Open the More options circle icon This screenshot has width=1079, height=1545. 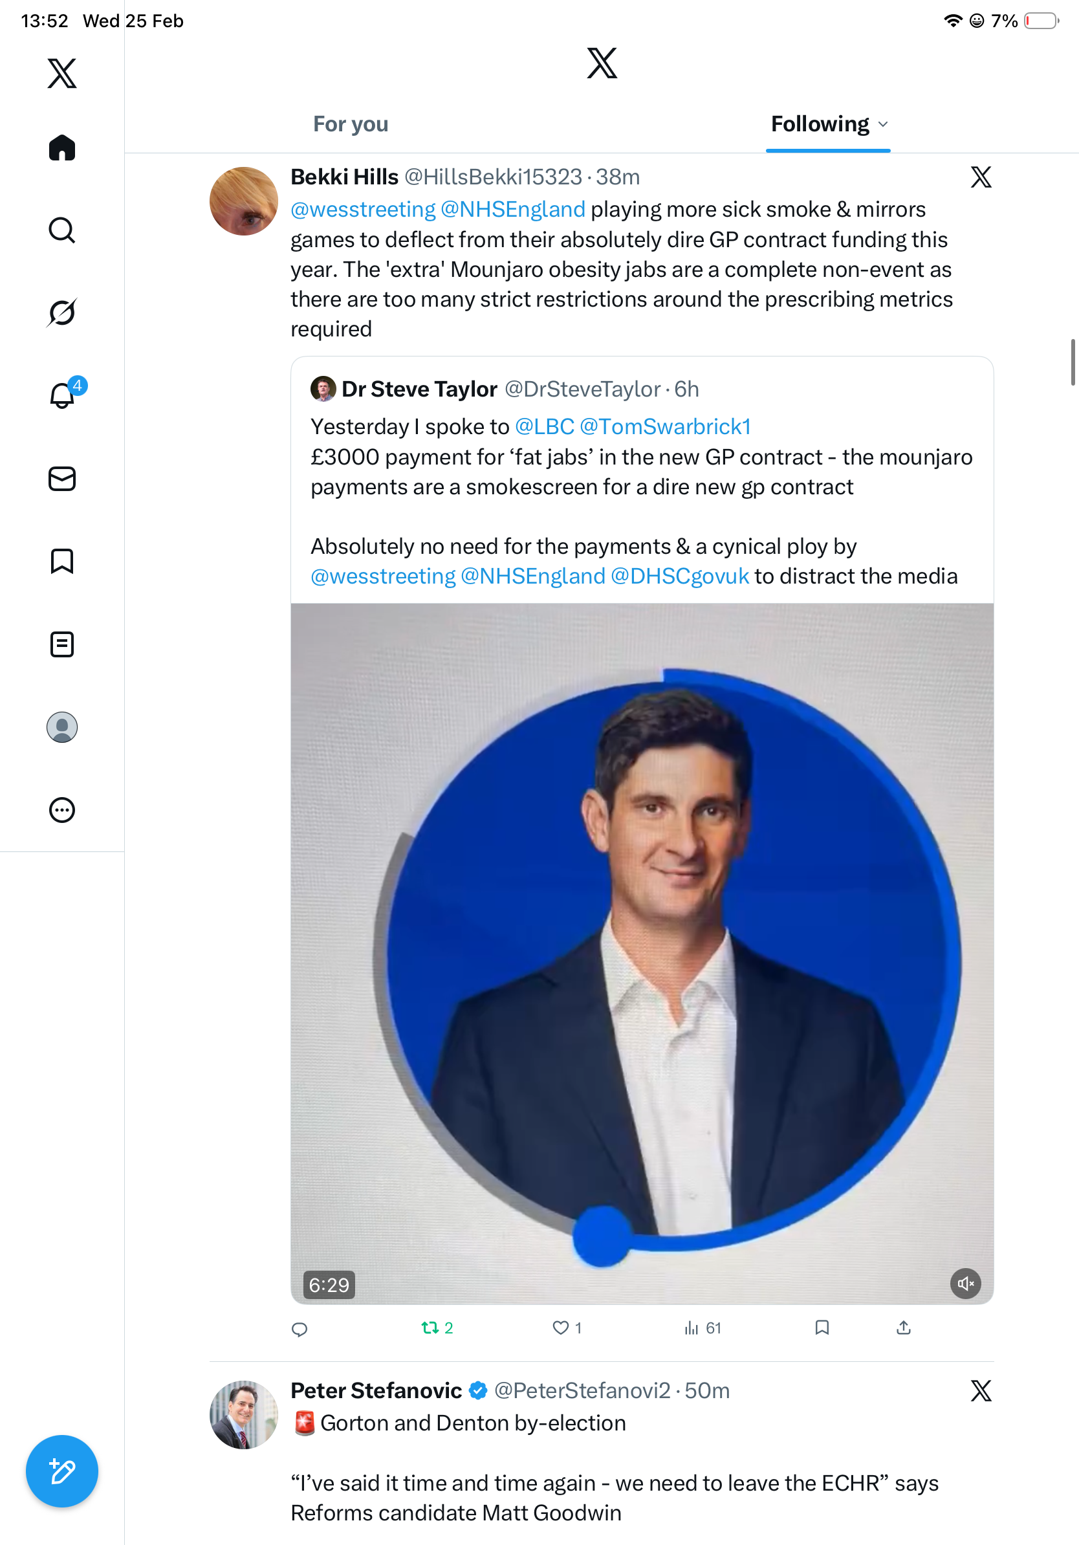[62, 810]
